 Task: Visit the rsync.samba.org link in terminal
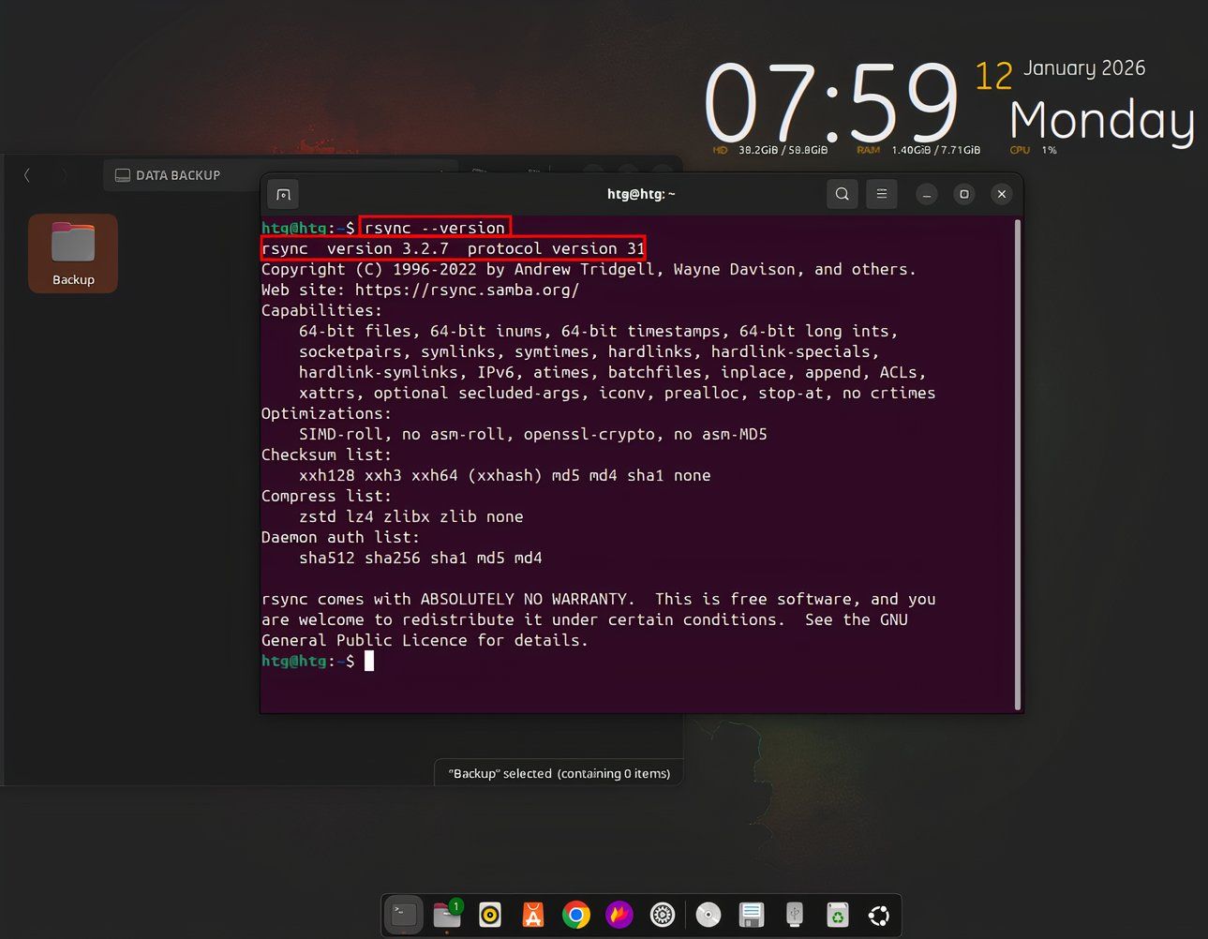click(x=466, y=290)
